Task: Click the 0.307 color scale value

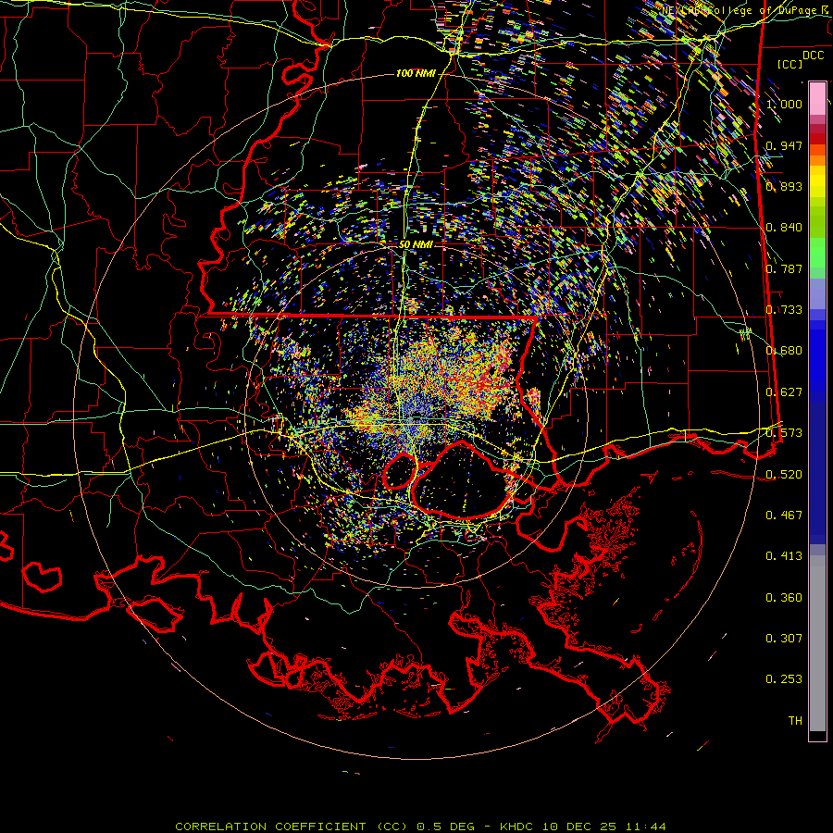Action: (784, 639)
